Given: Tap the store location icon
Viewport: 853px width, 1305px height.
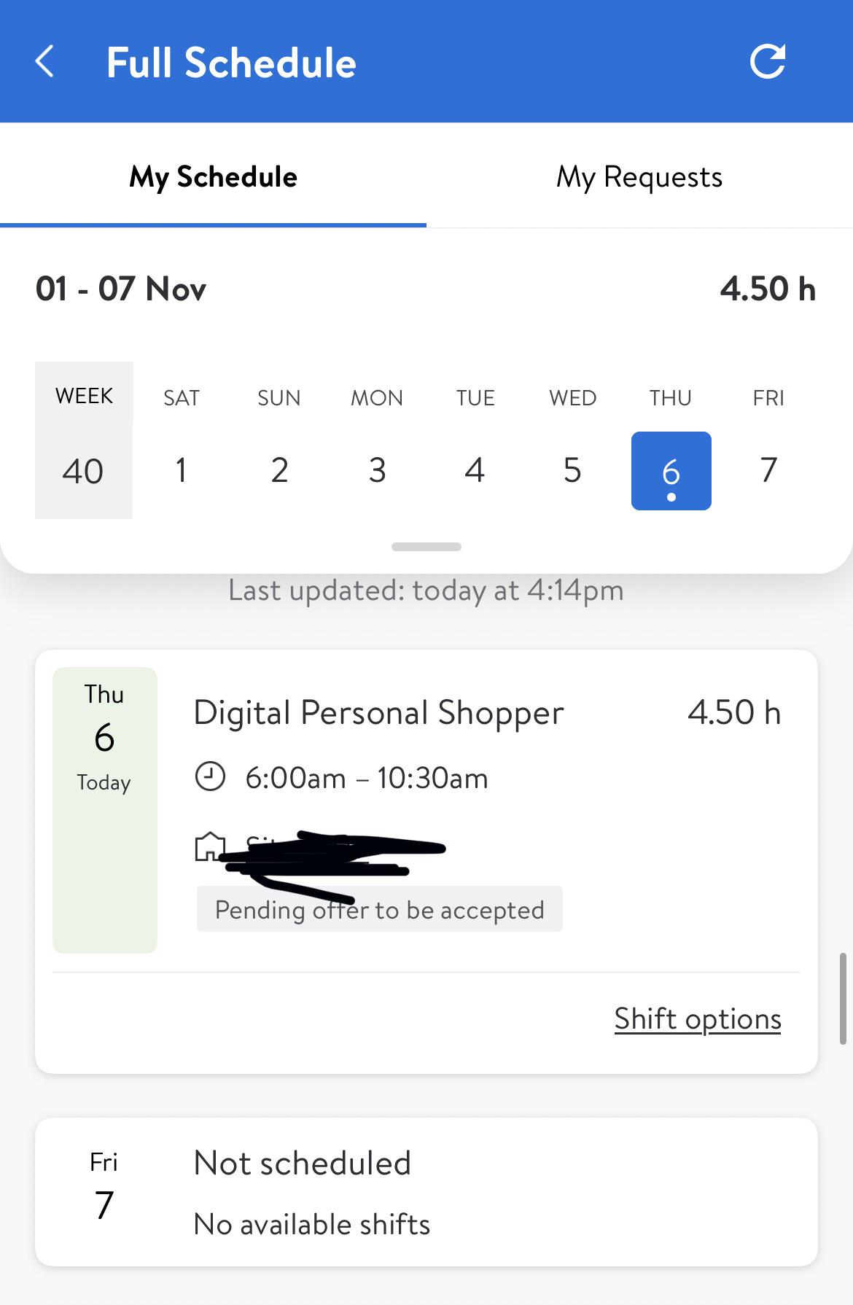Looking at the screenshot, I should (x=209, y=846).
